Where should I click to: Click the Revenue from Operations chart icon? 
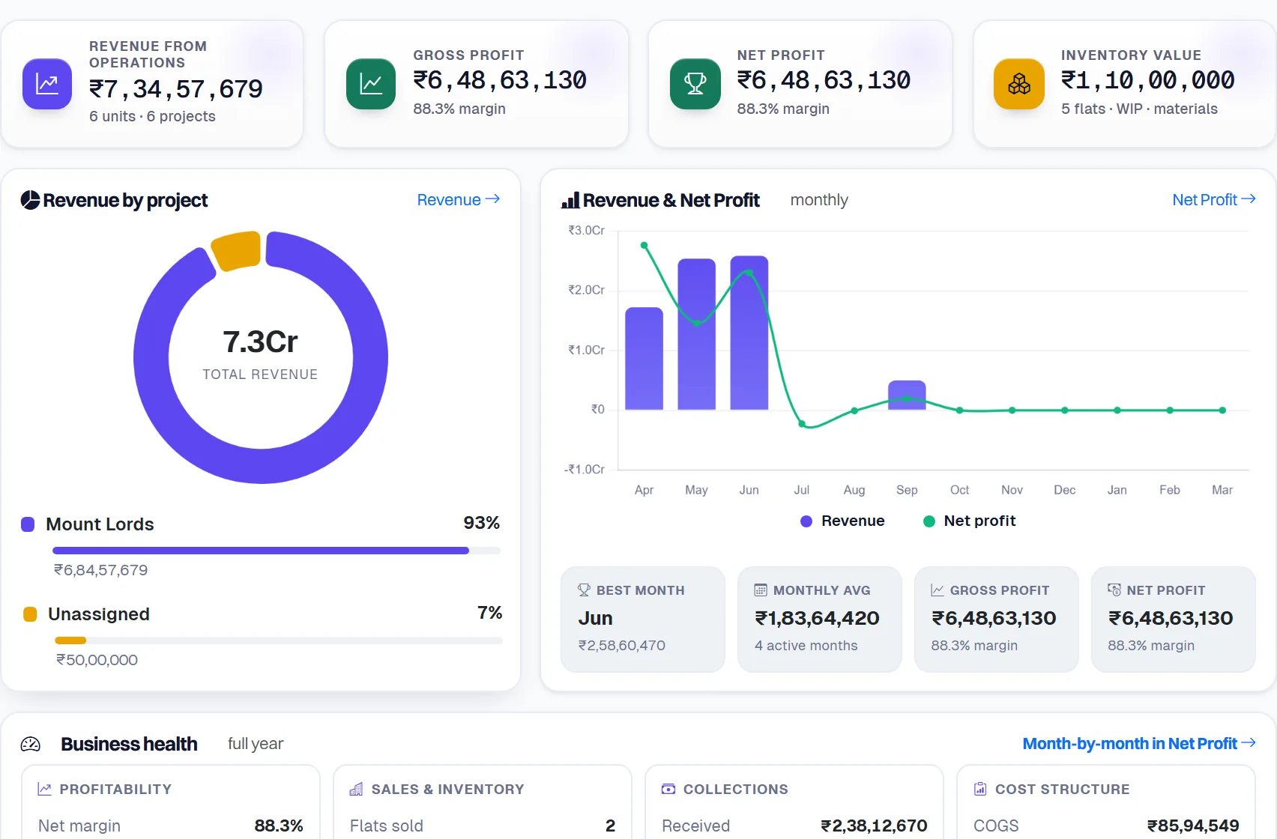47,84
